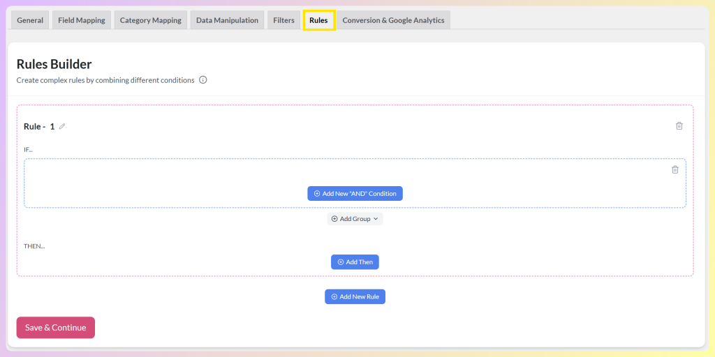Expand the Add Group dropdown
Viewport: 715px width, 357px height.
tap(355, 219)
